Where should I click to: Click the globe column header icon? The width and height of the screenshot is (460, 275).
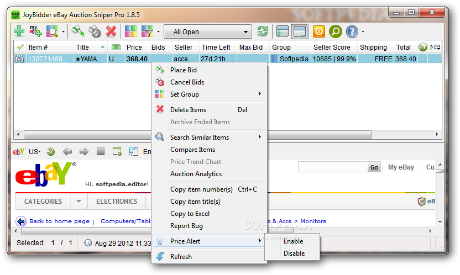tap(423, 47)
